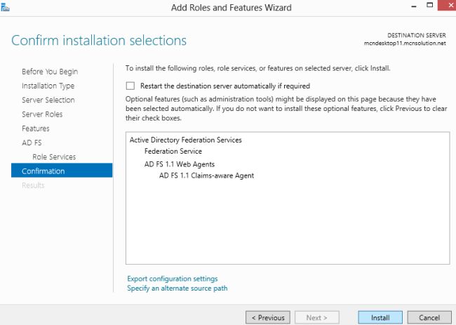The width and height of the screenshot is (456, 325).
Task: Go back with the Previous button
Action: pyautogui.click(x=267, y=317)
